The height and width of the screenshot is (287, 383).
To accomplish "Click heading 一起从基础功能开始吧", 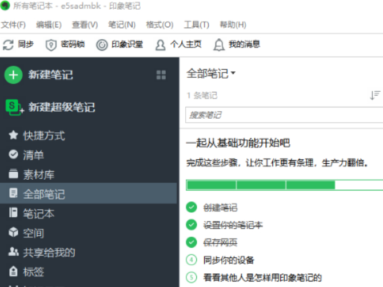I will [238, 143].
